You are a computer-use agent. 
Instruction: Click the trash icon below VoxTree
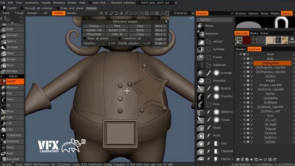click(x=242, y=160)
